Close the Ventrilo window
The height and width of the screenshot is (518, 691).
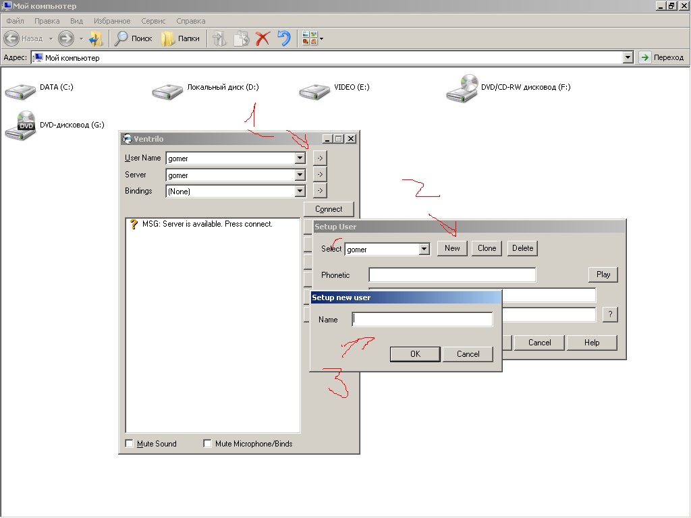(x=351, y=139)
